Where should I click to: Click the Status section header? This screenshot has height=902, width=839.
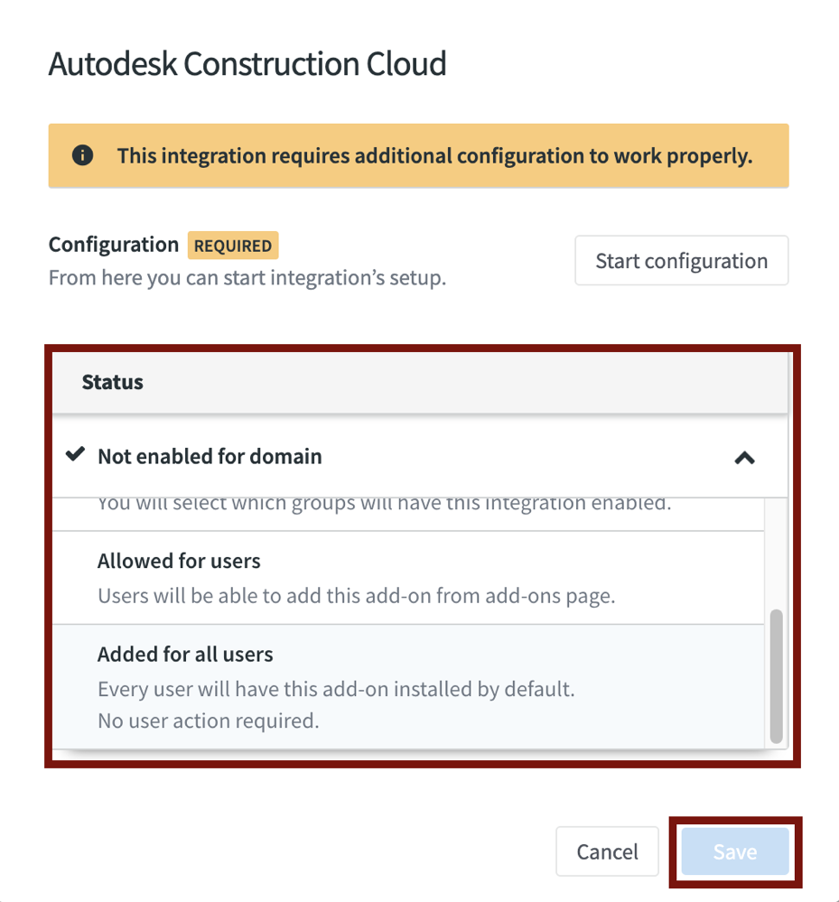(112, 381)
